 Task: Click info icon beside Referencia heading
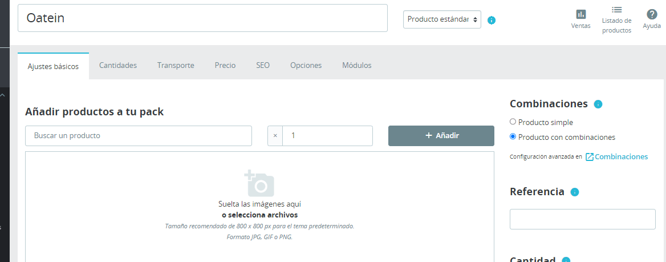pos(575,192)
